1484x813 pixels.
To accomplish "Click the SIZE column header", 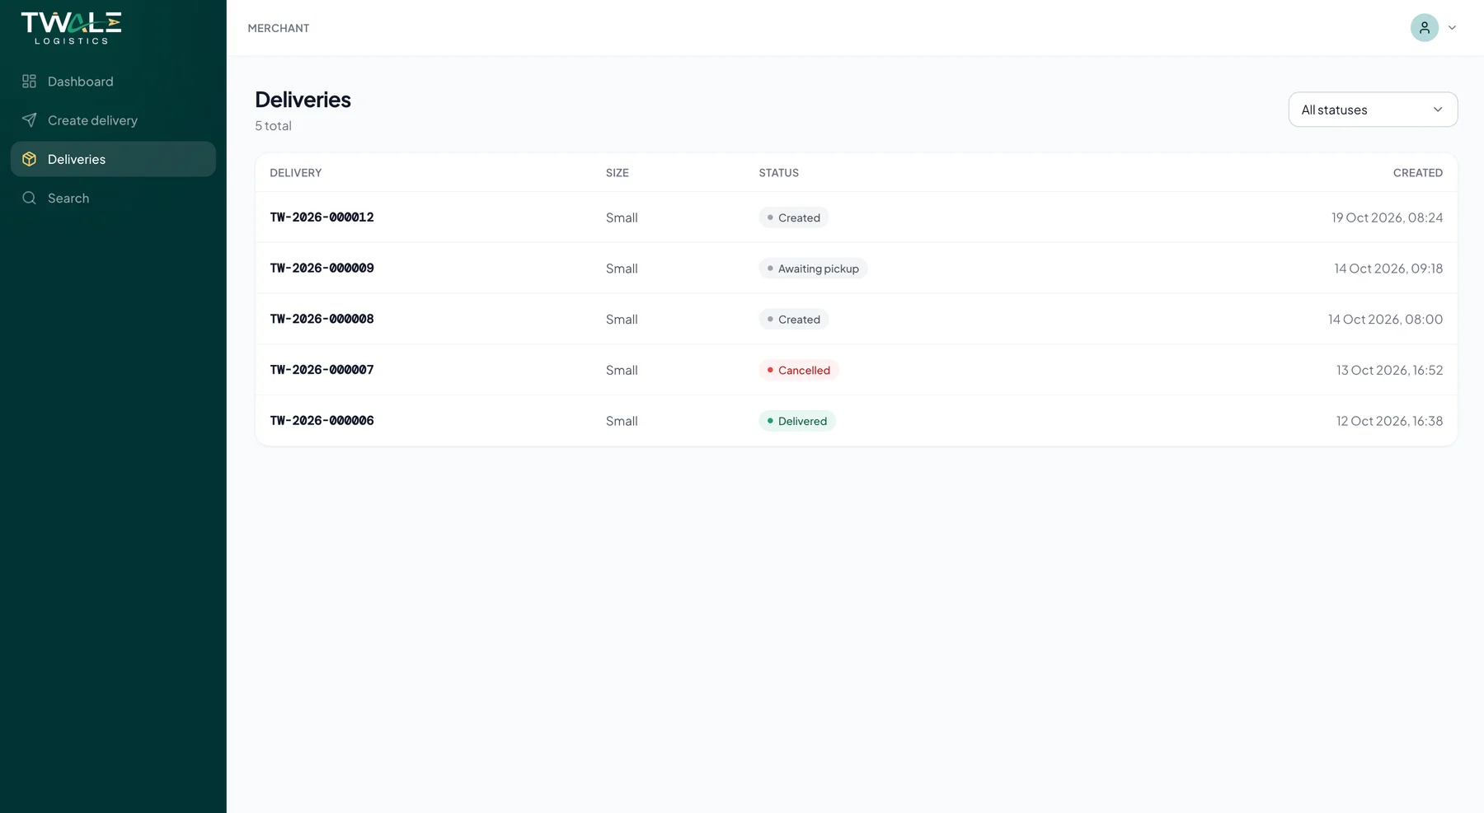I will coord(618,173).
